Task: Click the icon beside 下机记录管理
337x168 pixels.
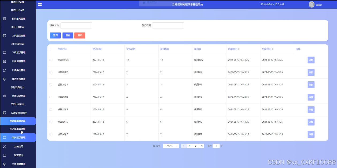Action: click(x=5, y=53)
